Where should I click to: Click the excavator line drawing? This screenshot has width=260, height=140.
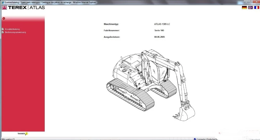(151, 85)
